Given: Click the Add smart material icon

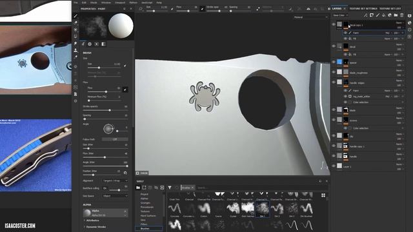Looking at the screenshot, I should pos(390,15).
